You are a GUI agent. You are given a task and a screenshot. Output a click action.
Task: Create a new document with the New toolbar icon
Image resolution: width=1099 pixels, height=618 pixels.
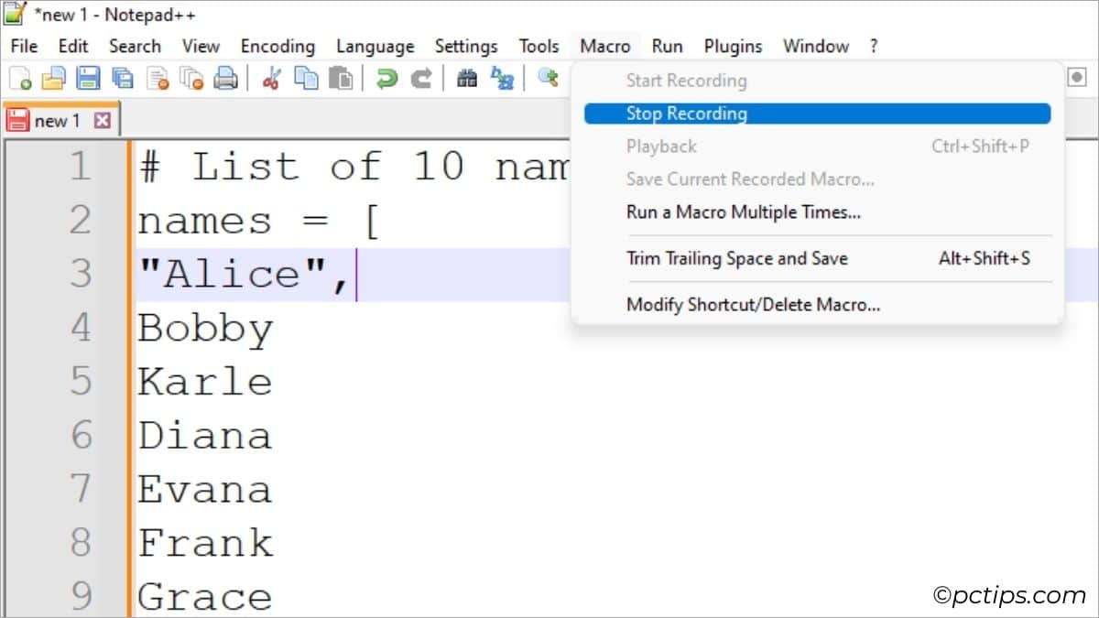tap(20, 79)
